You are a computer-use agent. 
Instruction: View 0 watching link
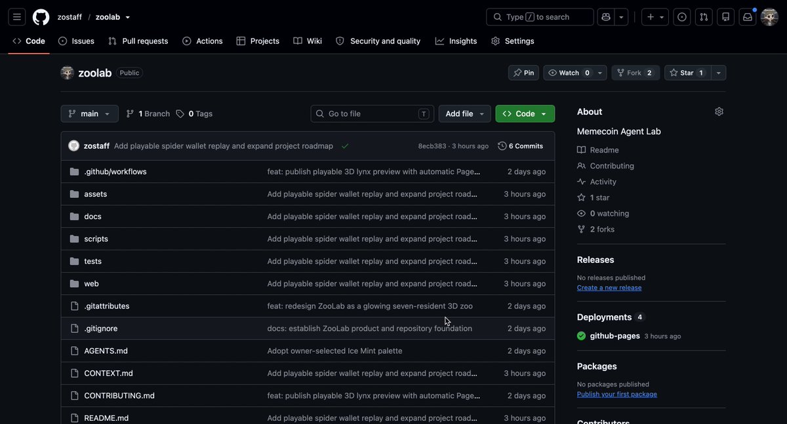603,213
